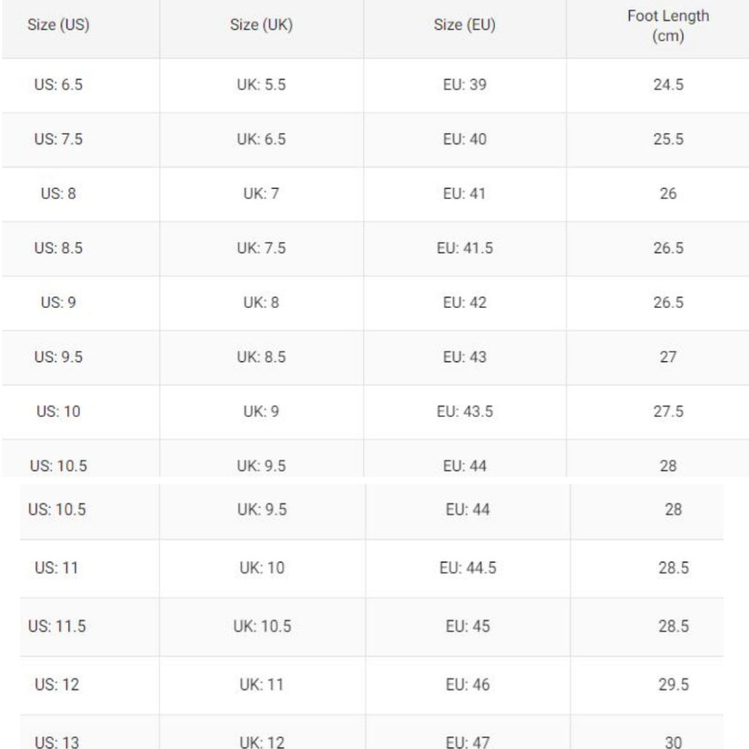Click the Size (US) column header
This screenshot has height=749, width=749.
(59, 25)
